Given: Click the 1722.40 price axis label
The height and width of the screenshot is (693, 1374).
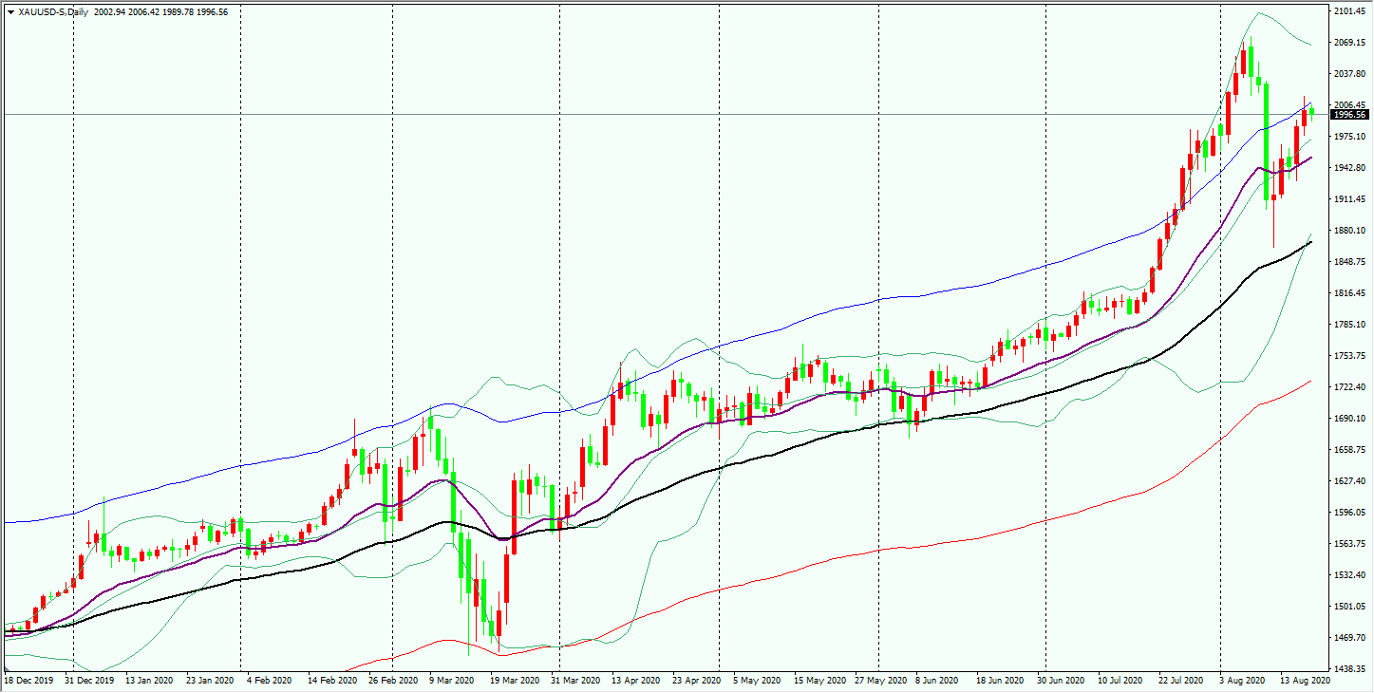Looking at the screenshot, I should tap(1350, 387).
